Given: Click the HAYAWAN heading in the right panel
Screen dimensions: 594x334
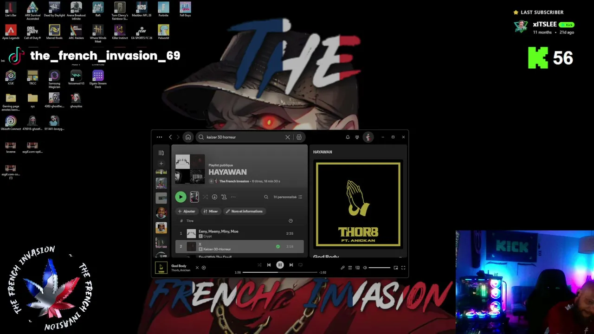Looking at the screenshot, I should (323, 152).
